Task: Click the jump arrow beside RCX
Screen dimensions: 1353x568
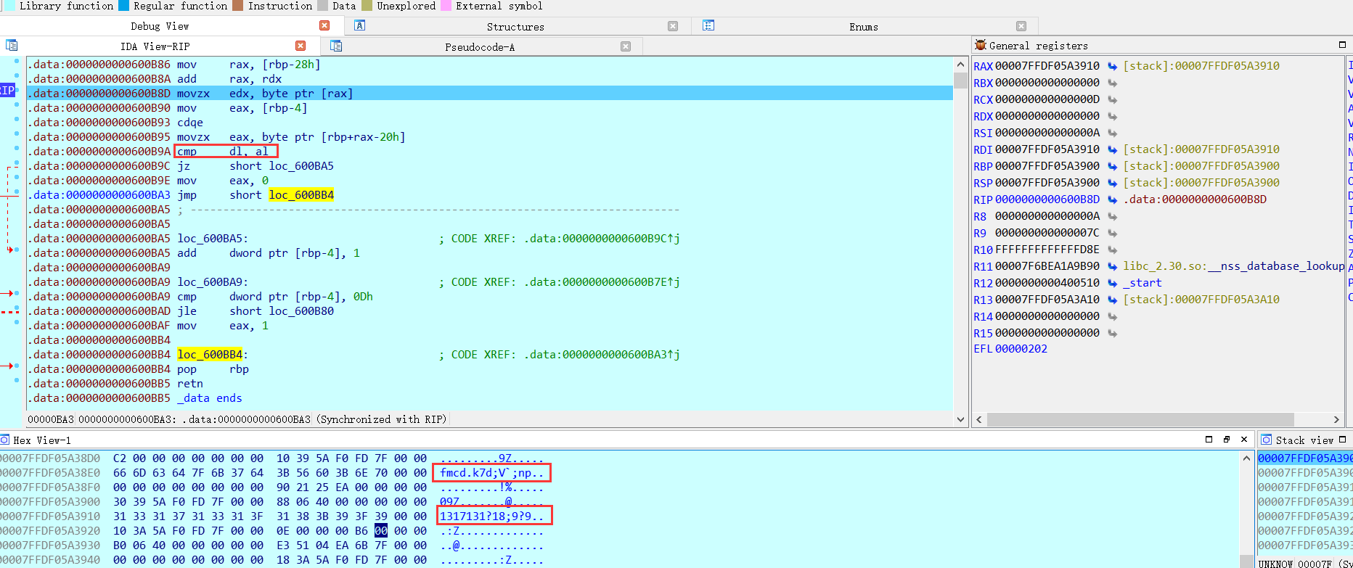Action: click(1112, 99)
